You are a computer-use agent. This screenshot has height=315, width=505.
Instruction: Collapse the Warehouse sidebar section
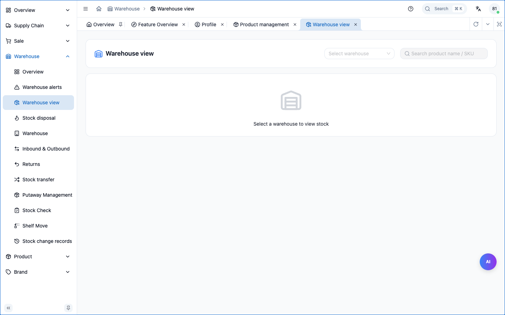coord(39,56)
